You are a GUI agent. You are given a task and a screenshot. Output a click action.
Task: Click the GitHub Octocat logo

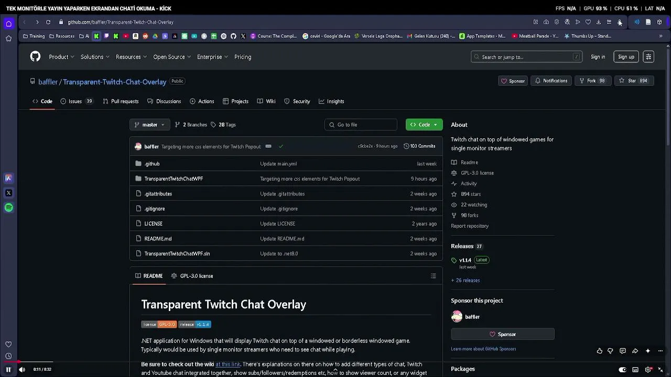[x=35, y=57]
